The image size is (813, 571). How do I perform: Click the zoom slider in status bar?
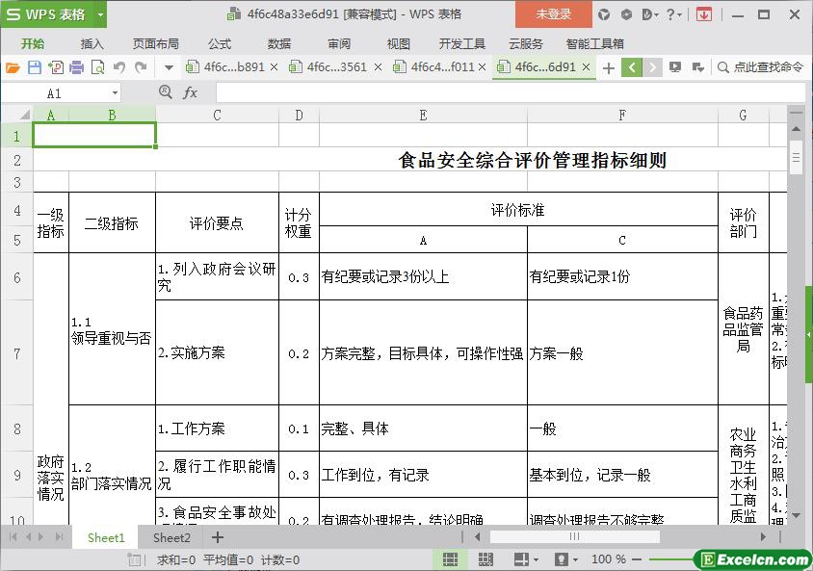click(x=674, y=559)
